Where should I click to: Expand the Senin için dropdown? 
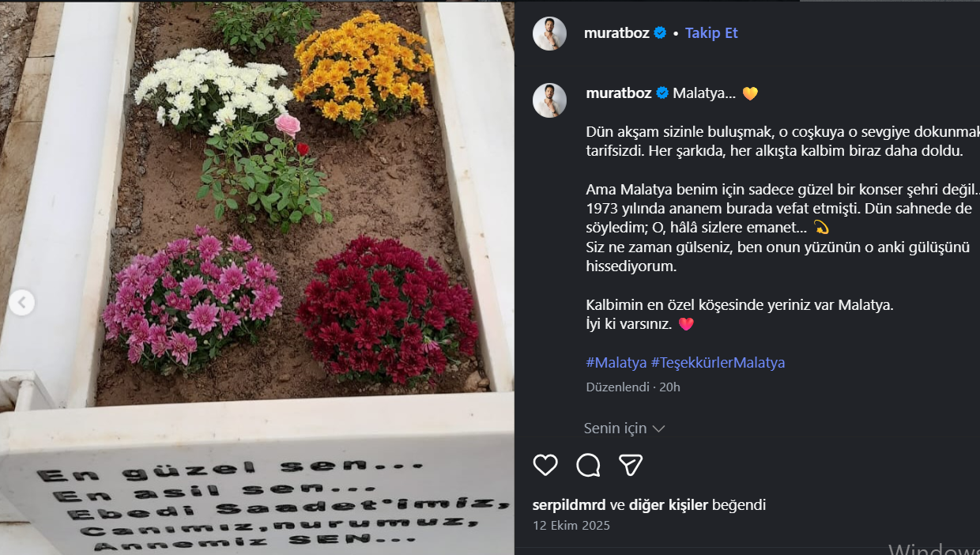(624, 429)
